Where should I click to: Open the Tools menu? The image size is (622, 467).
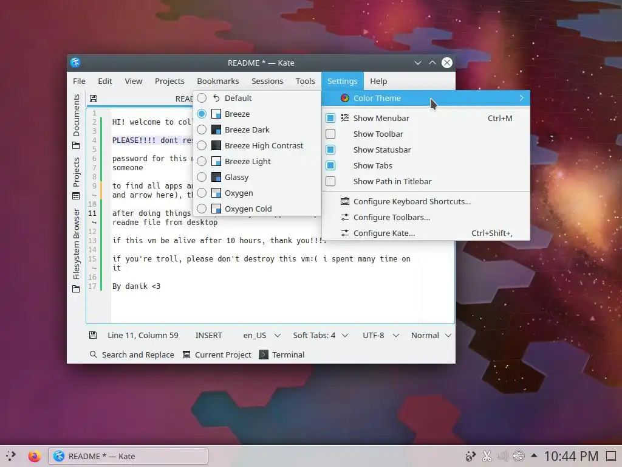pyautogui.click(x=305, y=81)
